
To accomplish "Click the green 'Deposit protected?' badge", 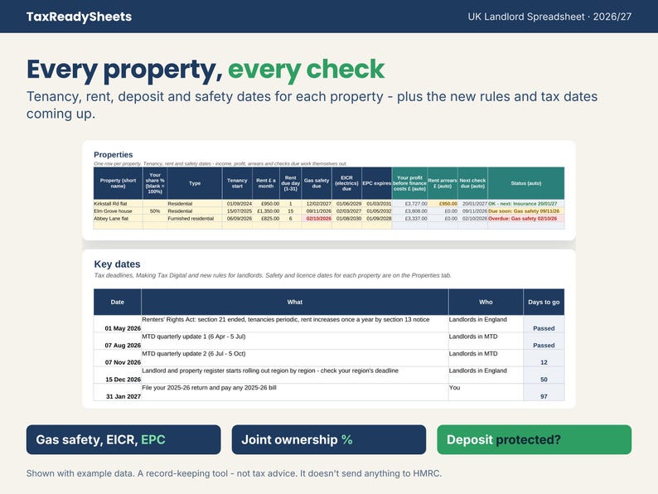I will click(x=535, y=439).
